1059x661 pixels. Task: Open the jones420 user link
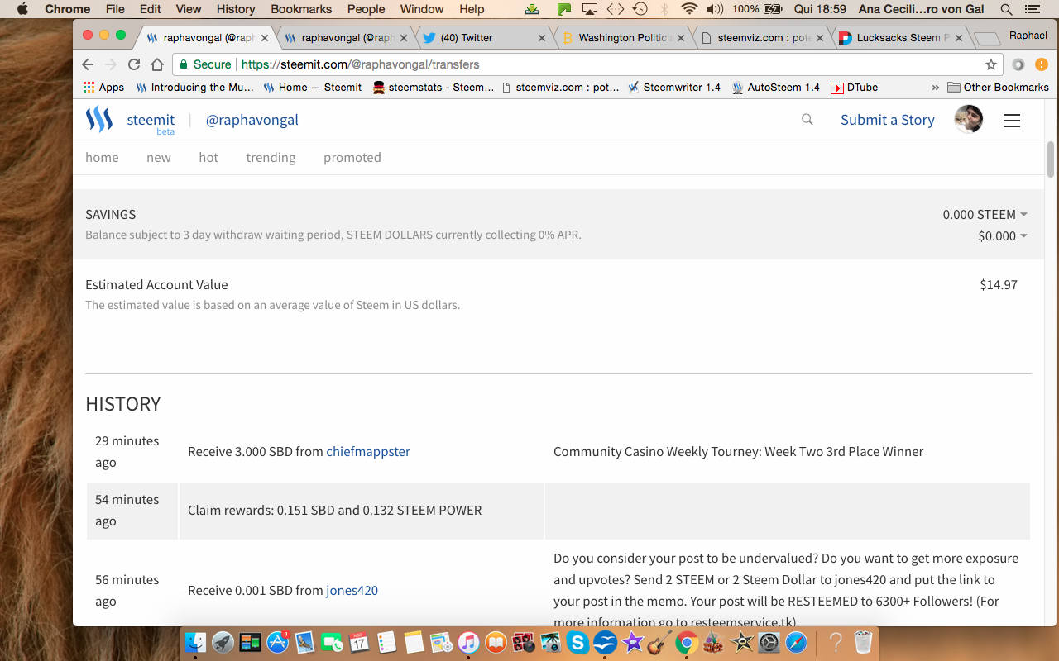point(352,590)
